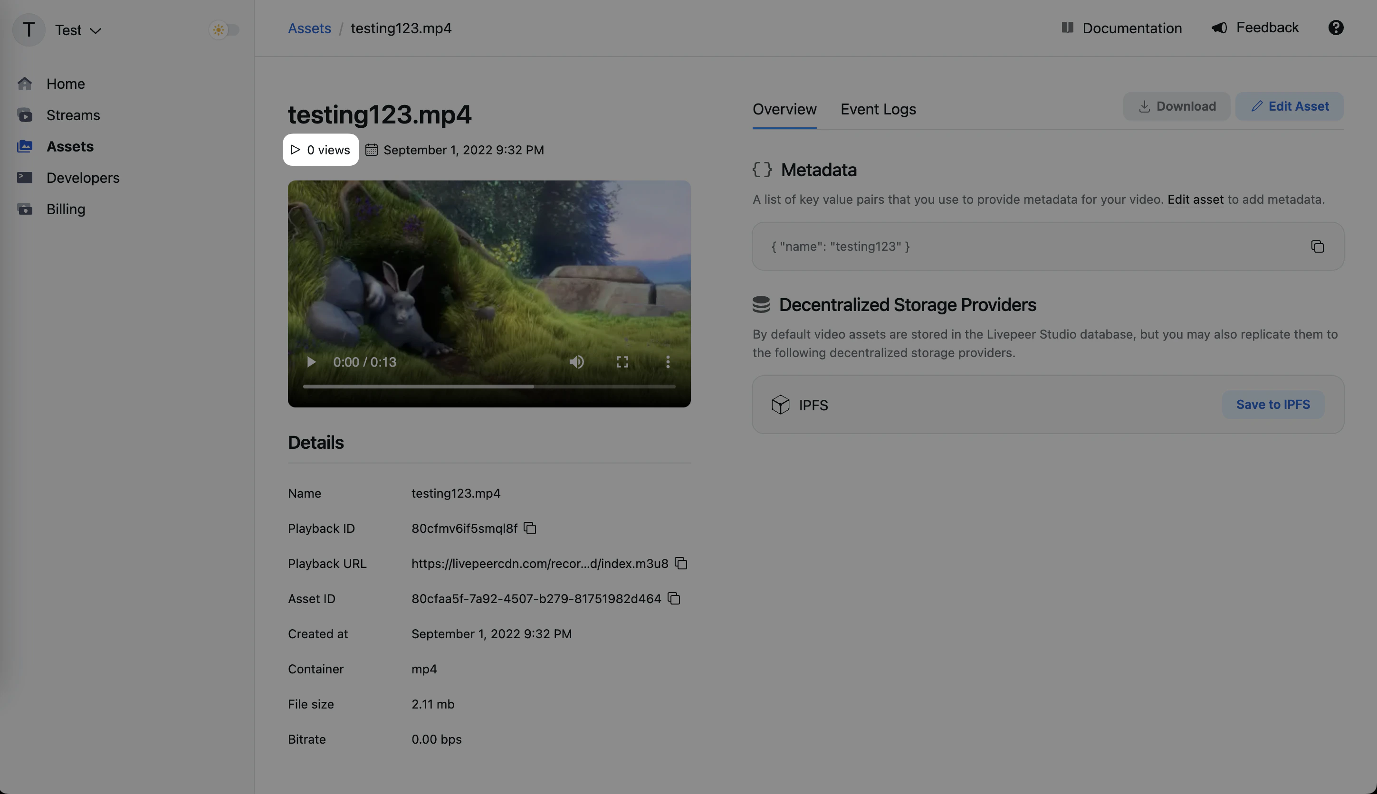Open the video player's three-dot options menu

(x=667, y=361)
